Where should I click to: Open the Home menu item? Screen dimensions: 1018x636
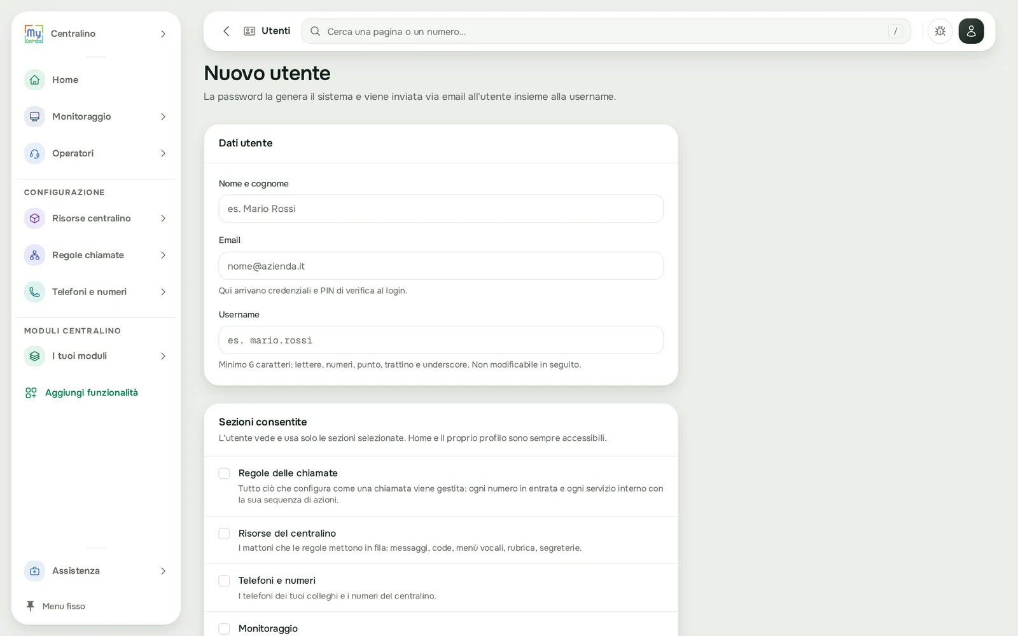(x=96, y=79)
